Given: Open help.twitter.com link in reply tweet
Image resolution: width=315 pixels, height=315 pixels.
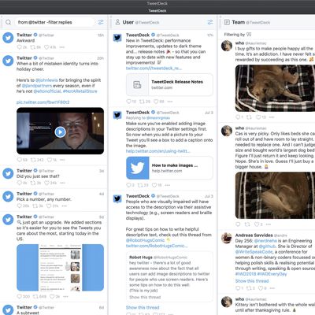Looking at the screenshot, I should pos(158,151).
